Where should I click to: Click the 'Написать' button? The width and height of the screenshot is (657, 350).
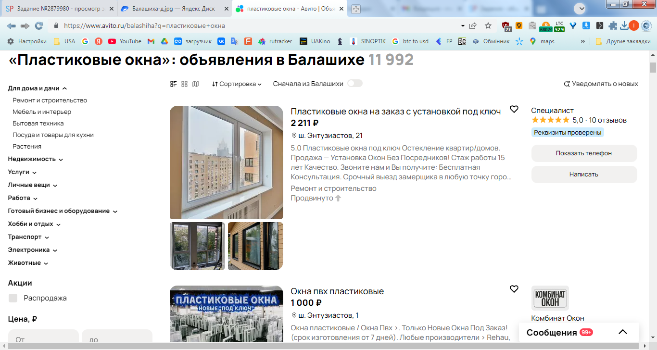pyautogui.click(x=584, y=175)
